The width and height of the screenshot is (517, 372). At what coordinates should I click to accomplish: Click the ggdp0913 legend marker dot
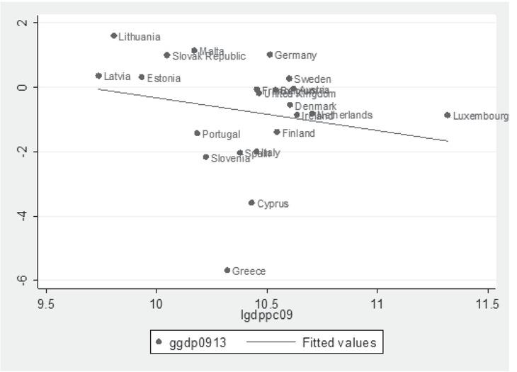pos(159,343)
